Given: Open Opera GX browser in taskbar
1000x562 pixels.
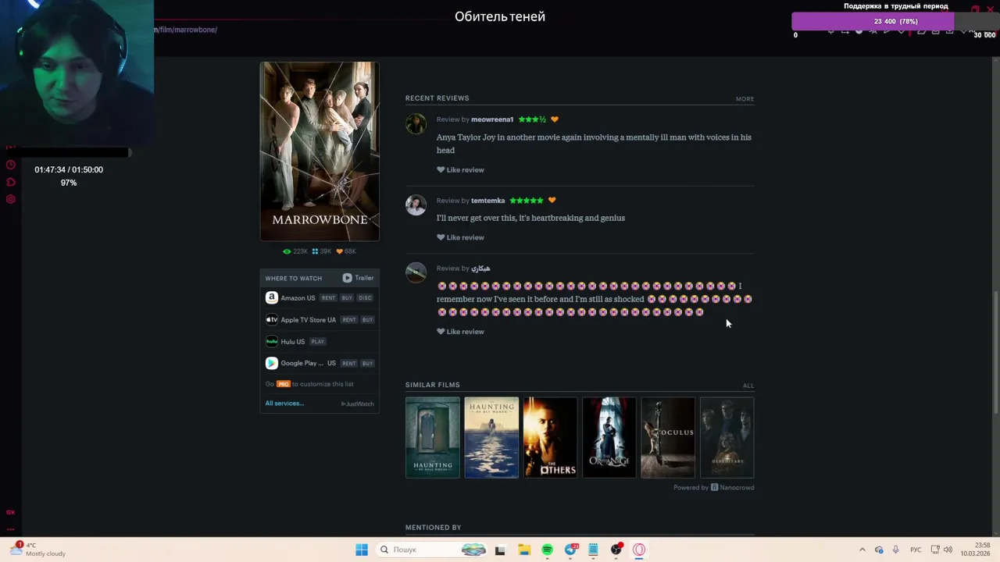Looking at the screenshot, I should click(x=639, y=550).
